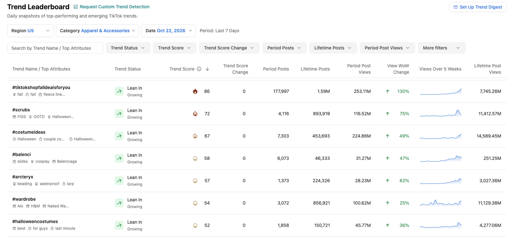The image size is (516, 239).
Task: Click the Trend Status column header
Action: [x=128, y=69]
